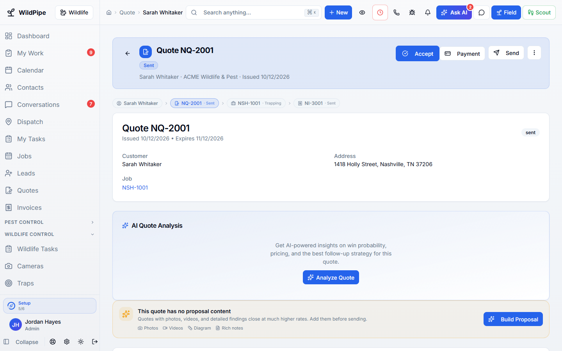Viewport: 562px width, 351px height.
Task: Collapse the Wildlife Control section
Action: tap(50, 234)
